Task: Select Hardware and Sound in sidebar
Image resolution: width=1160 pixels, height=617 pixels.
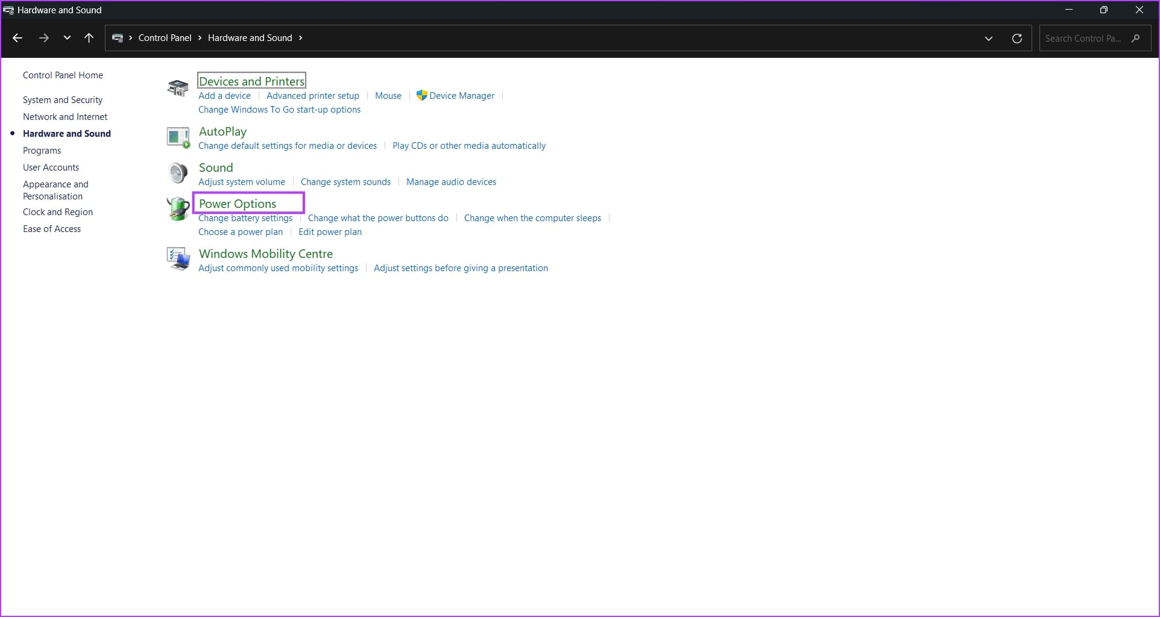Action: coord(67,134)
